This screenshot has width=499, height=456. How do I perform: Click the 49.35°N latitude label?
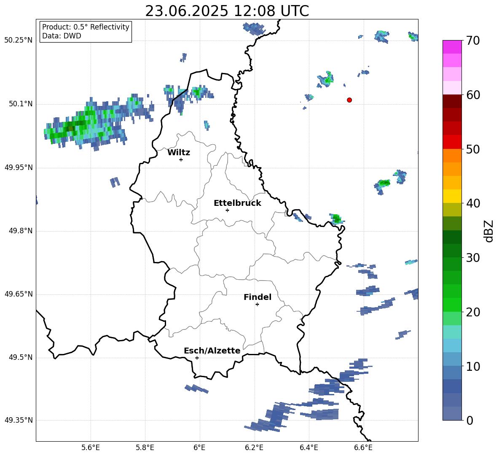click(19, 420)
